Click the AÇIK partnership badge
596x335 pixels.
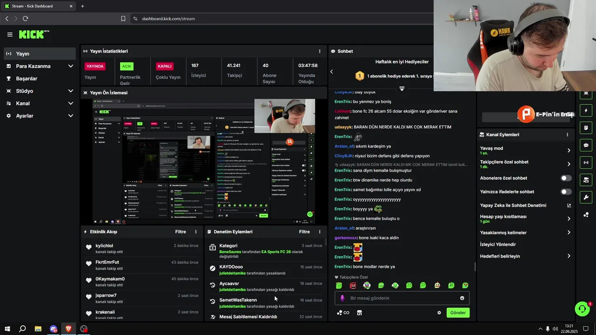127,66
